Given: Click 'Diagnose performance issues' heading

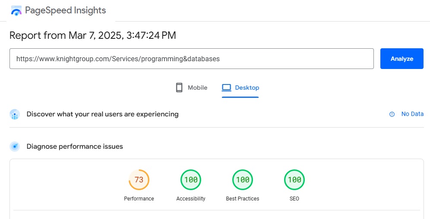Looking at the screenshot, I should click(x=75, y=147).
